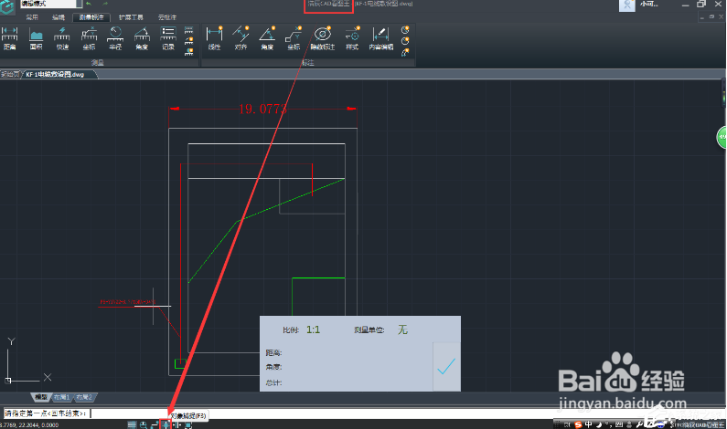Click the redo arrow in the title bar
Screen dimensions: 727x429
pyautogui.click(x=105, y=4)
